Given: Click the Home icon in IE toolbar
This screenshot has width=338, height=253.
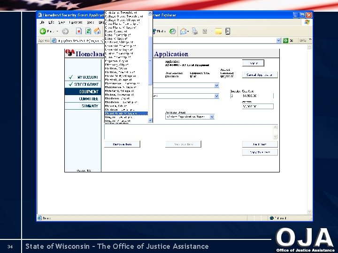Looking at the screenshot, I should pyautogui.click(x=97, y=31).
